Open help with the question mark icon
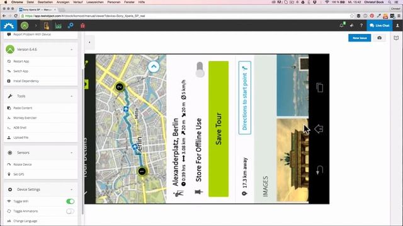This screenshot has height=226, width=403. coord(361,26)
